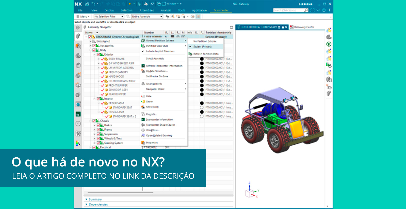The height and width of the screenshot is (209, 406).
Task: Toggle the Chassis partition checkbox
Action: click(x=94, y=121)
